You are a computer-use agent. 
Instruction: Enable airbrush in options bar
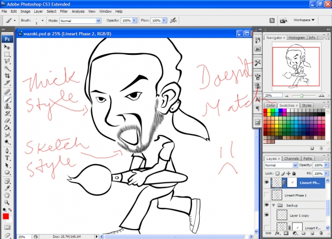tap(173, 20)
